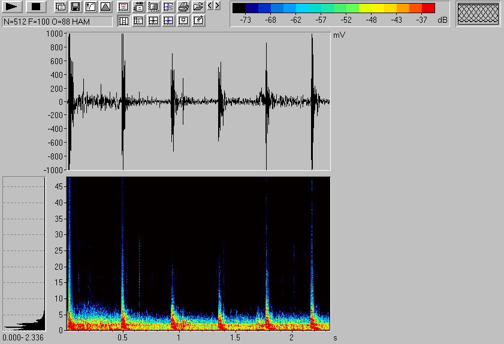The height and width of the screenshot is (344, 504).
Task: Click the N=512 F=100 O=88 HAM parameters field
Action: click(57, 21)
